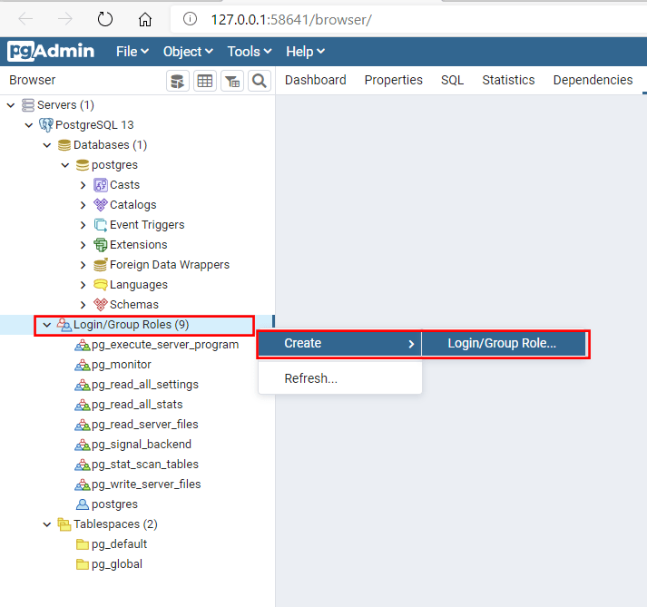
Task: Switch to the Dashboard tab
Action: pos(315,80)
